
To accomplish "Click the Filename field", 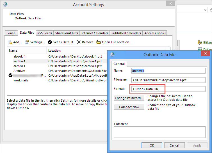I will (x=168, y=80).
